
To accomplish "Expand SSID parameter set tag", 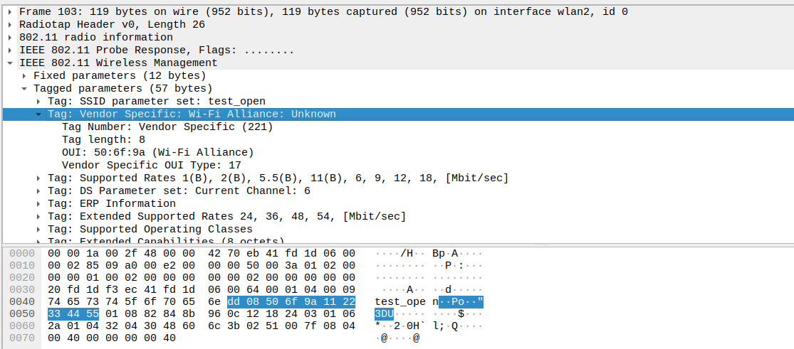I will pyautogui.click(x=38, y=102).
